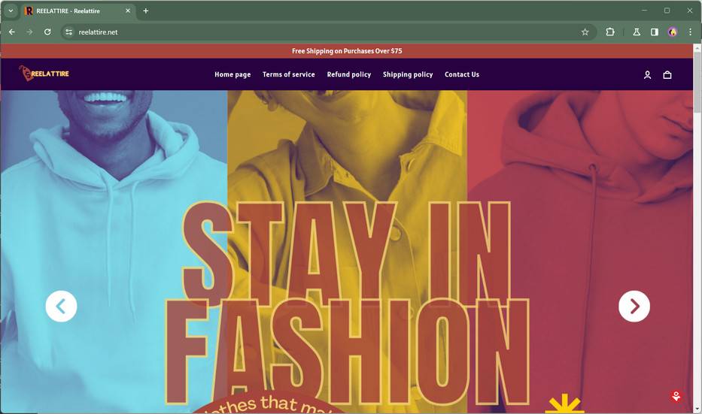Viewport: 702px width, 414px height.
Task: Open the Chrome profile avatar
Action: click(672, 32)
